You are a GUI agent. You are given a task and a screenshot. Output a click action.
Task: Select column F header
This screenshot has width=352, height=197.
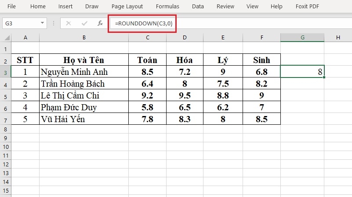(x=262, y=38)
